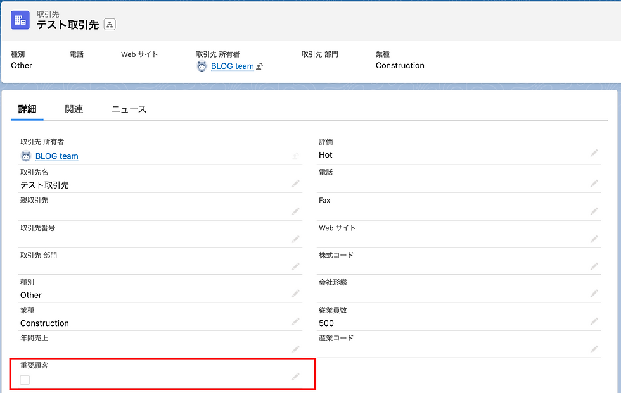Edit the Fax field pencil icon
The image size is (621, 393).
pyautogui.click(x=594, y=211)
